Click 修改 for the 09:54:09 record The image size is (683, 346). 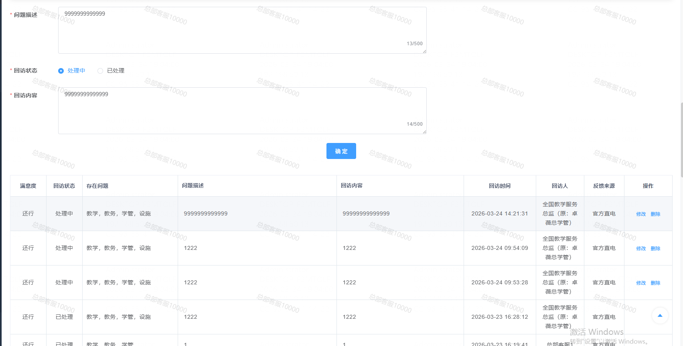coord(641,249)
